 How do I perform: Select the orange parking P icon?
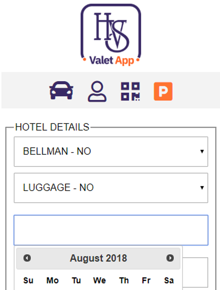coord(163,91)
